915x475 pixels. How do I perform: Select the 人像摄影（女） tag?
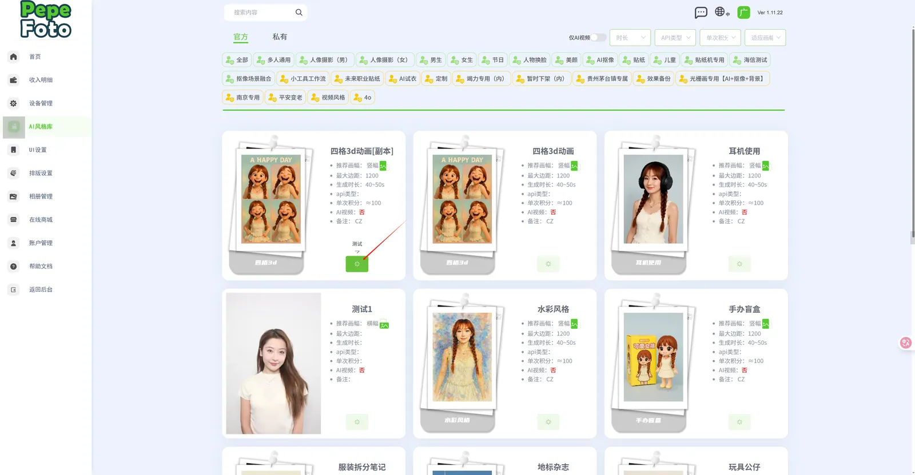point(384,60)
